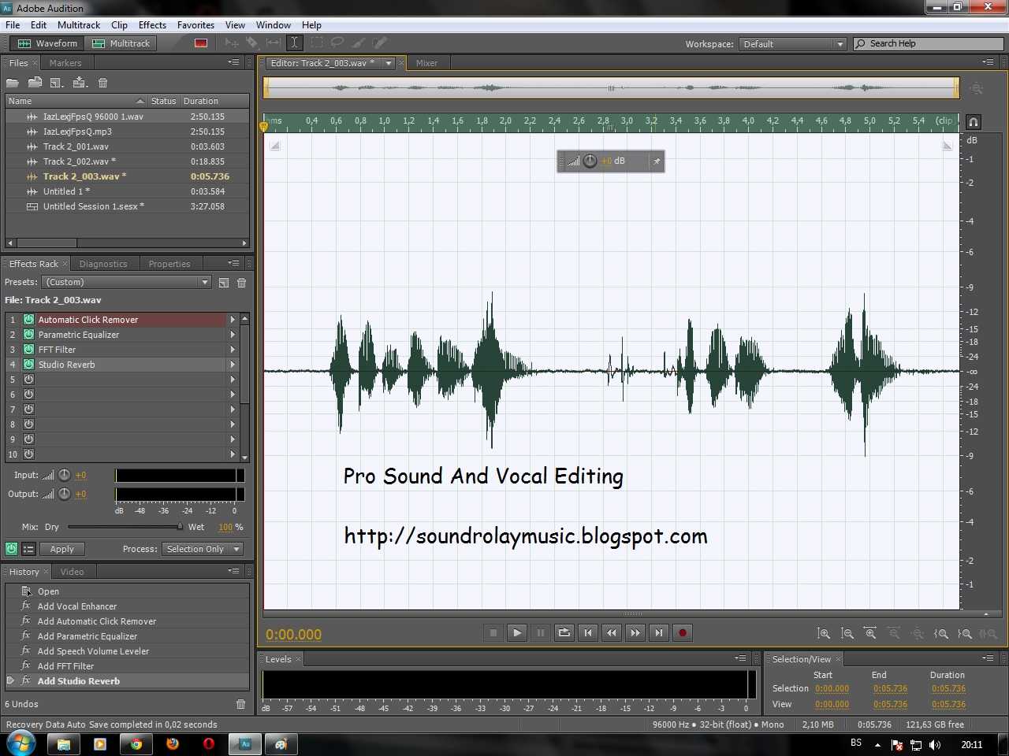Expand Studio Reverb slot arrow

point(233,365)
